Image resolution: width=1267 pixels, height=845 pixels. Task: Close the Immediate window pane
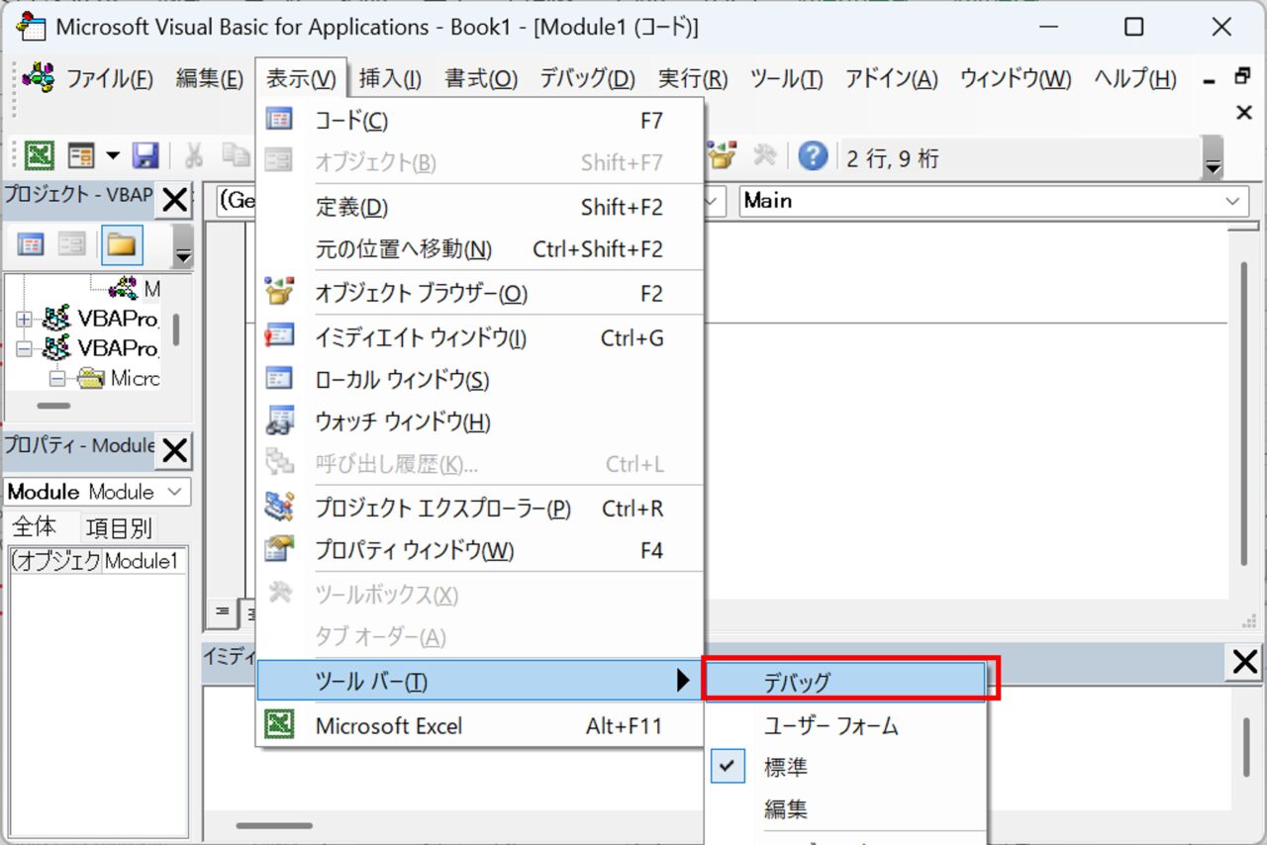pyautogui.click(x=1244, y=663)
